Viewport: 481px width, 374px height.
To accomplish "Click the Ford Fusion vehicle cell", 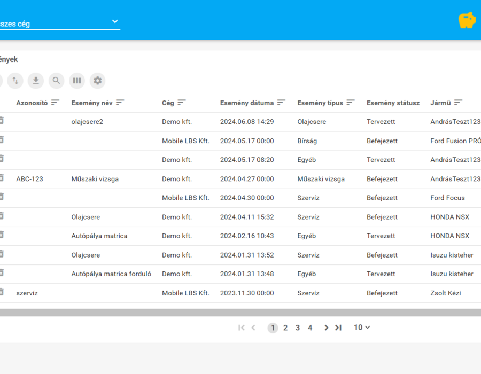I will (455, 141).
